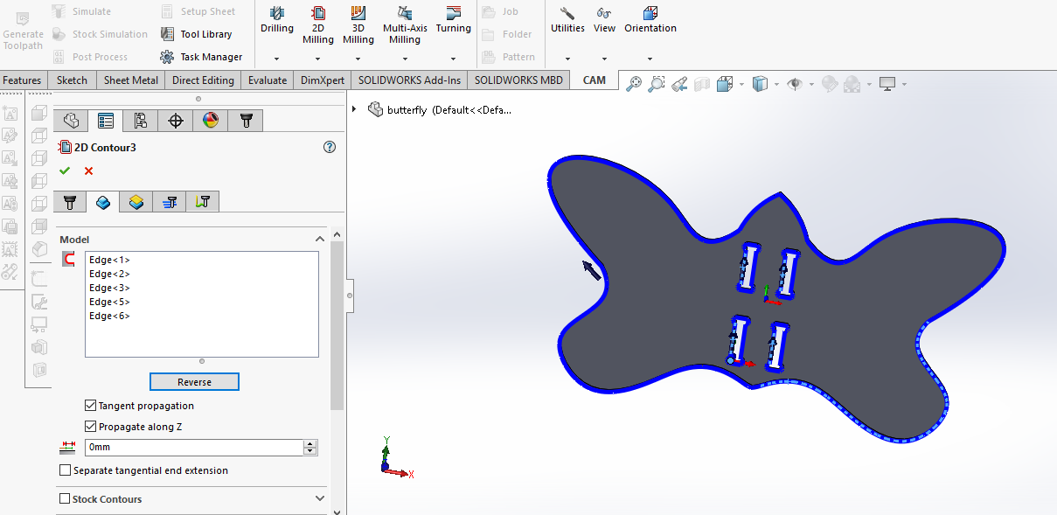Uncheck Tangent propagation

click(x=91, y=406)
